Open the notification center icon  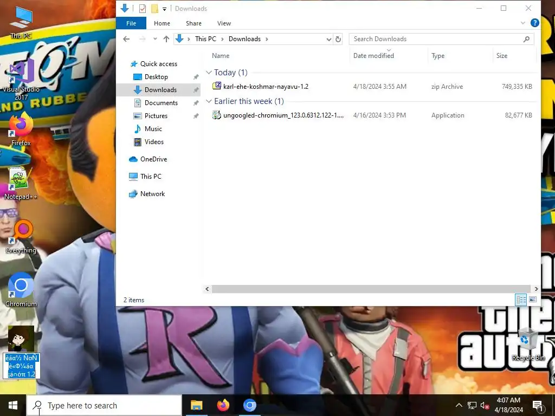tap(538, 405)
